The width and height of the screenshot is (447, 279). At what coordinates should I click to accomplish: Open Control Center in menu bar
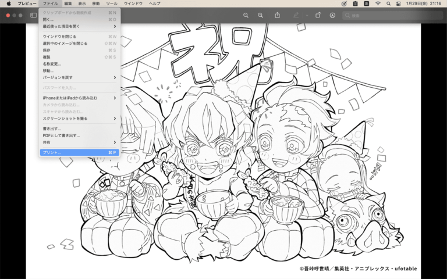399,3
